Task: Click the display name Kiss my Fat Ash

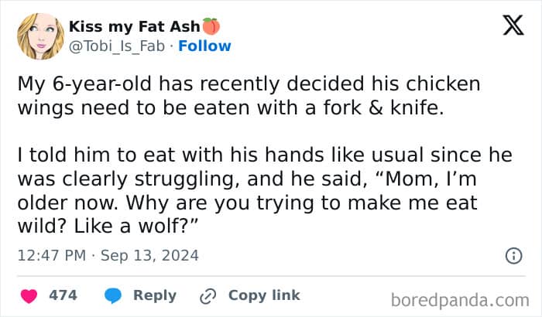Action: [x=134, y=26]
